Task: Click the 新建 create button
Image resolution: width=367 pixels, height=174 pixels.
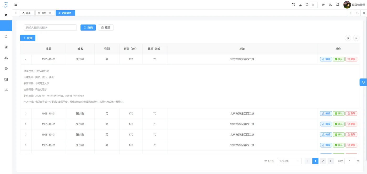Action: coord(28,38)
